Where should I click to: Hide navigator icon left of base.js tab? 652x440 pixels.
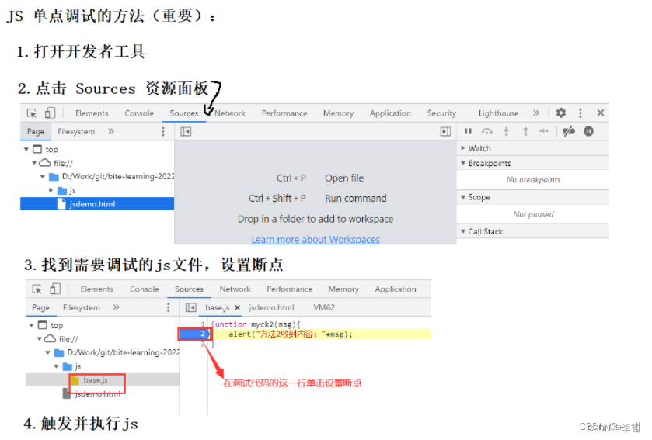point(191,307)
